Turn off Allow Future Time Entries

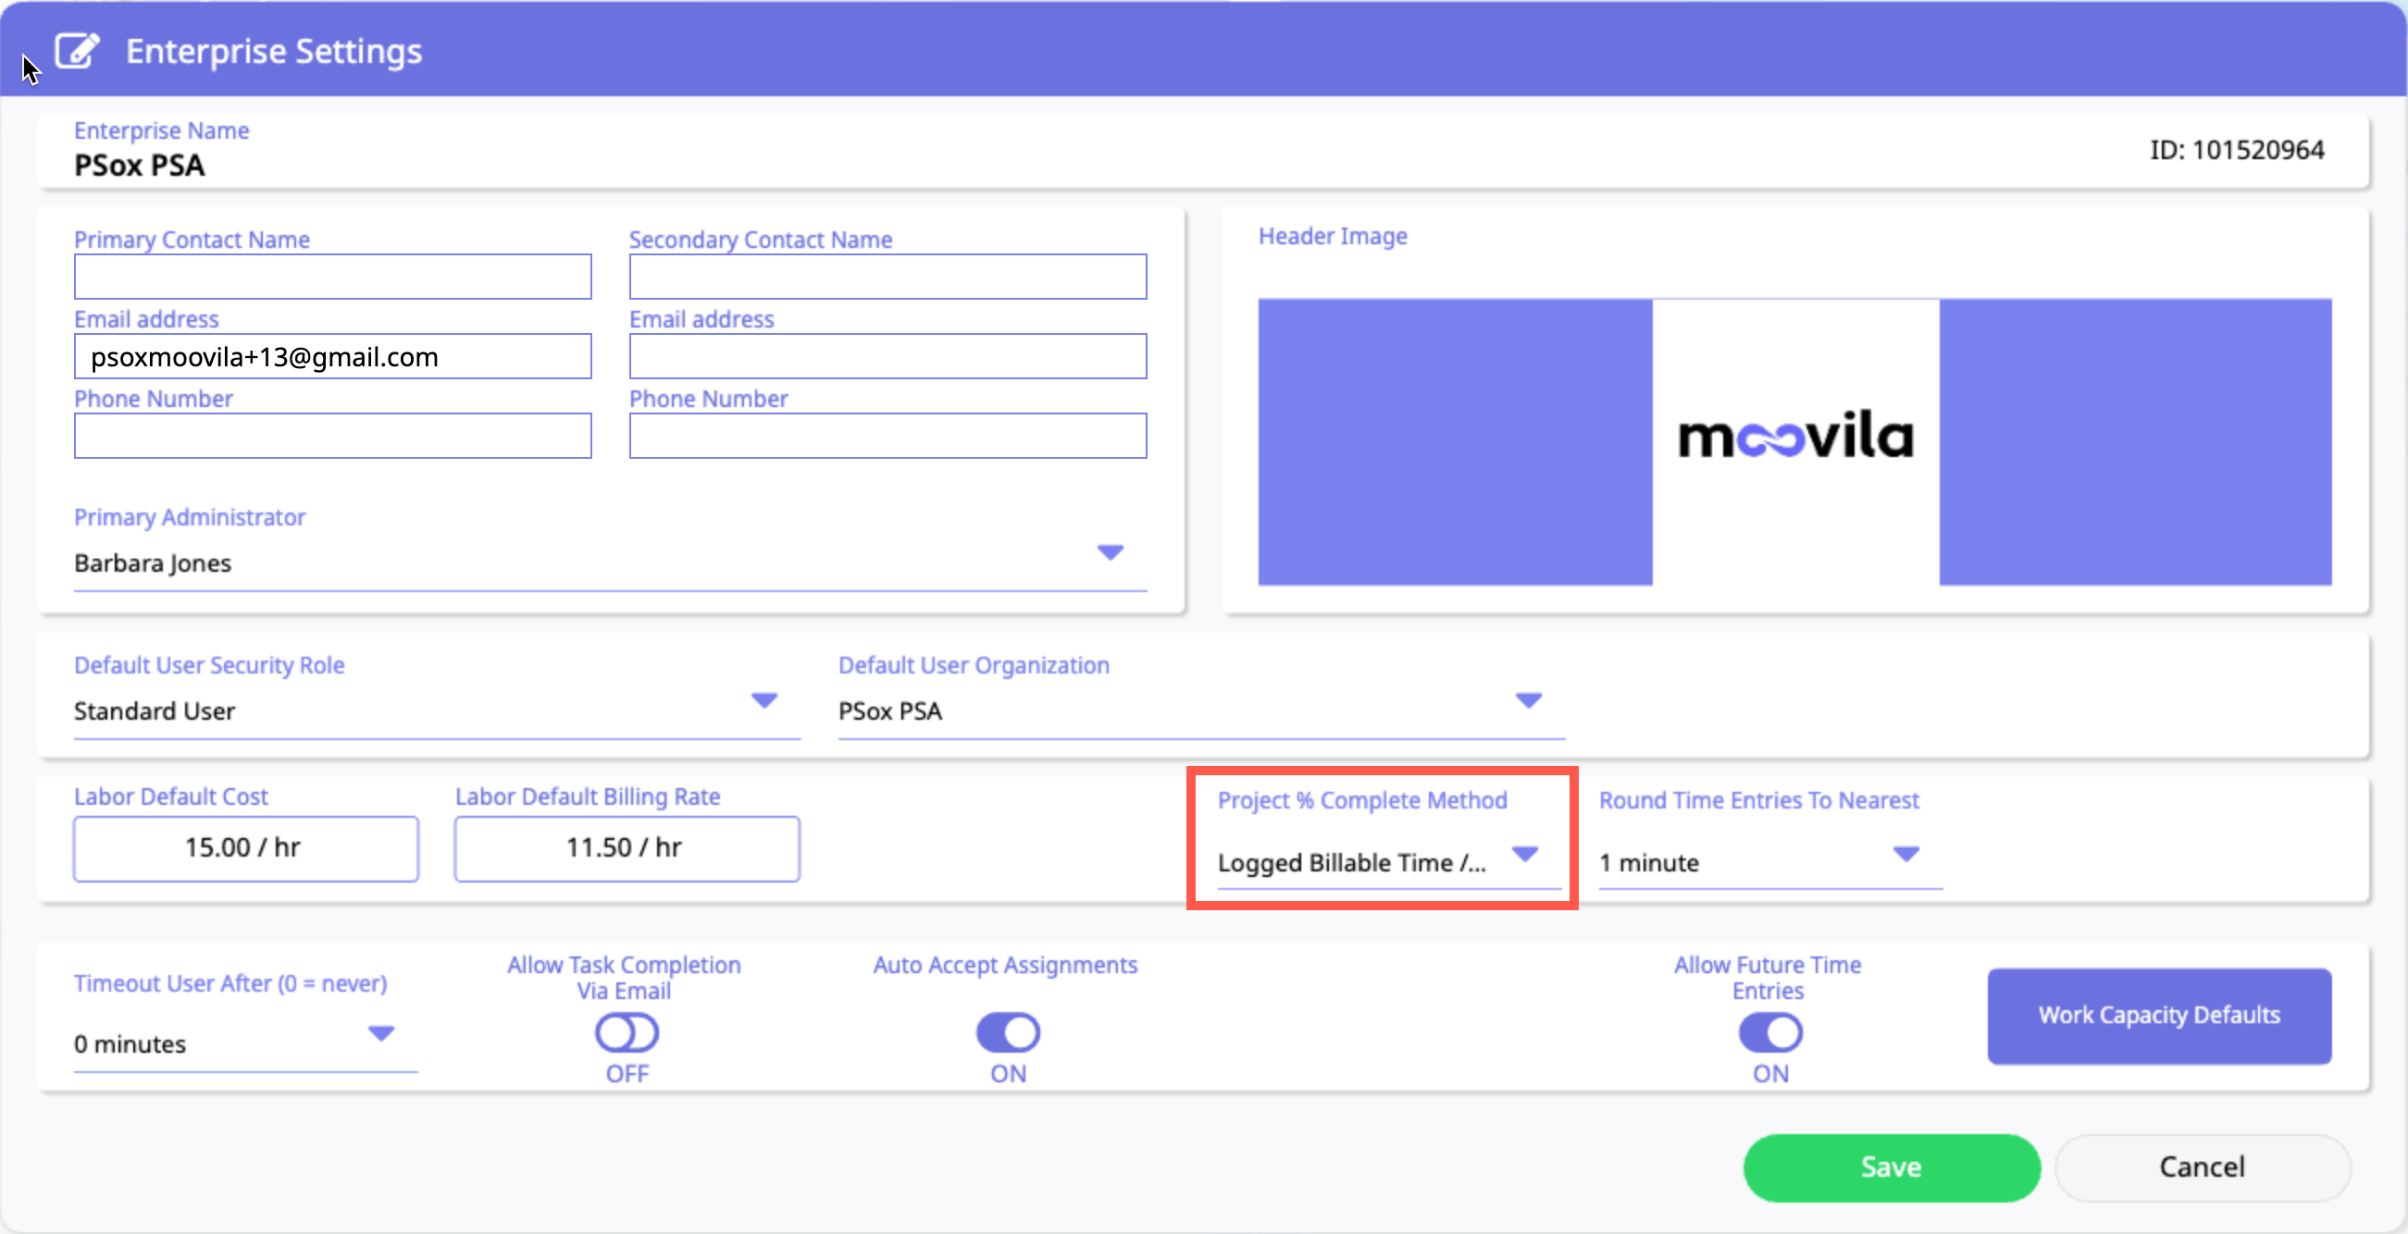pyautogui.click(x=1769, y=1033)
